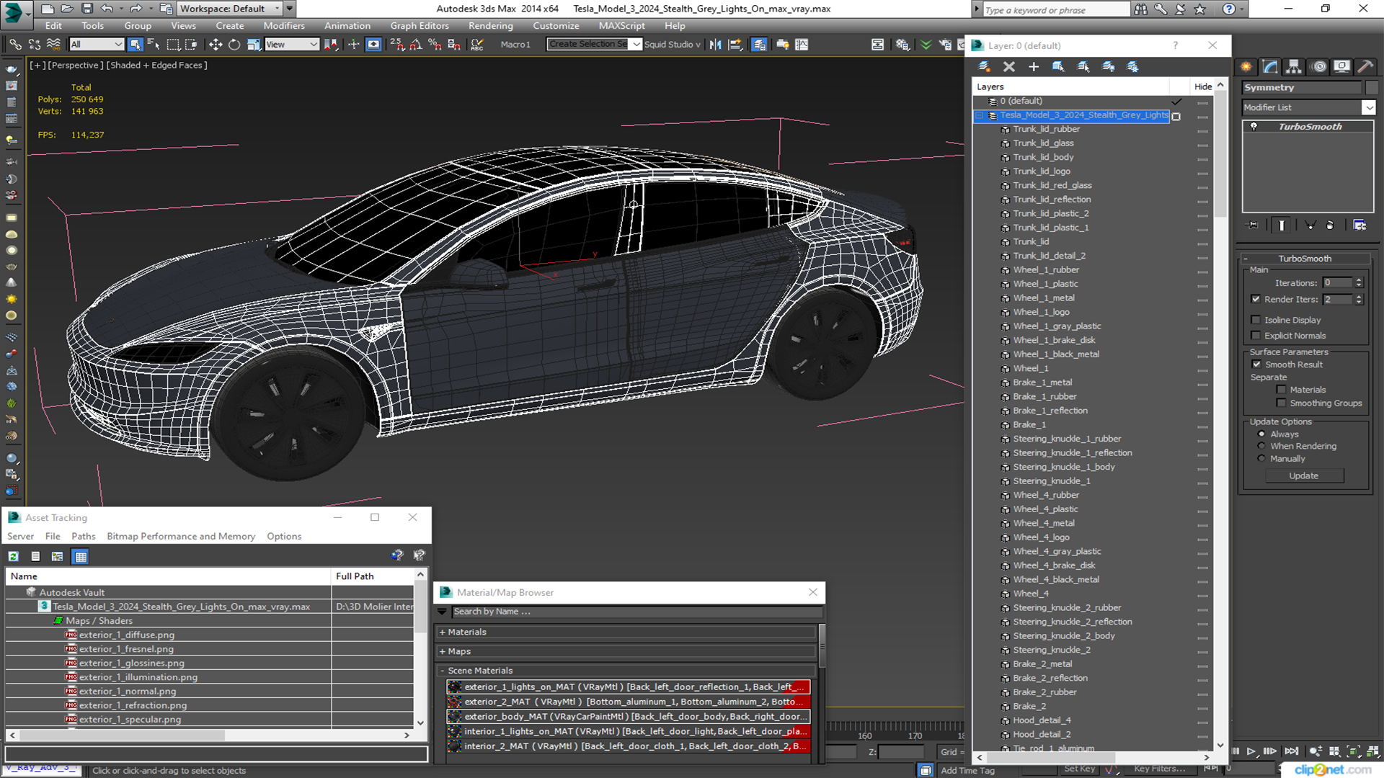Click Play Animation button
This screenshot has width=1384, height=778.
tap(1251, 751)
